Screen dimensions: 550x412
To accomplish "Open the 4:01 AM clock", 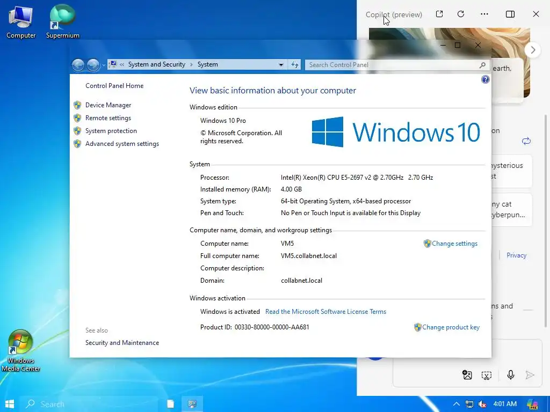I will [505, 404].
